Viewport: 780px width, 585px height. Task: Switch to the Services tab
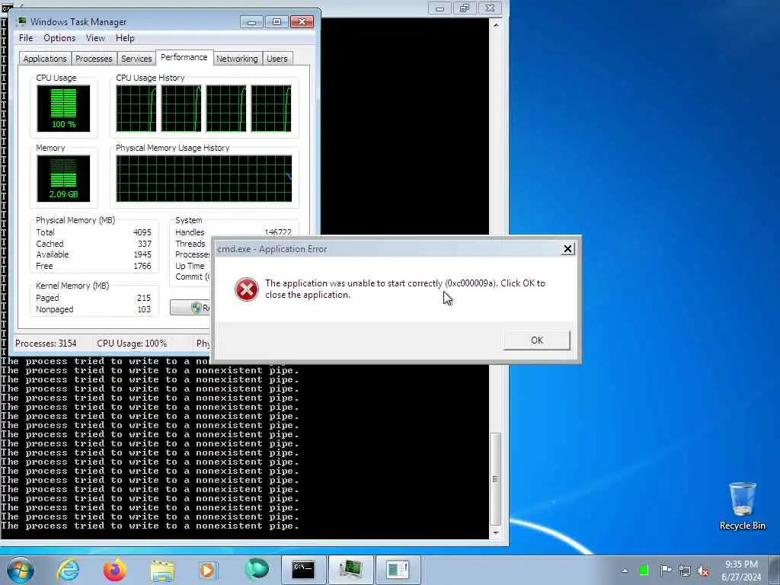pos(136,59)
